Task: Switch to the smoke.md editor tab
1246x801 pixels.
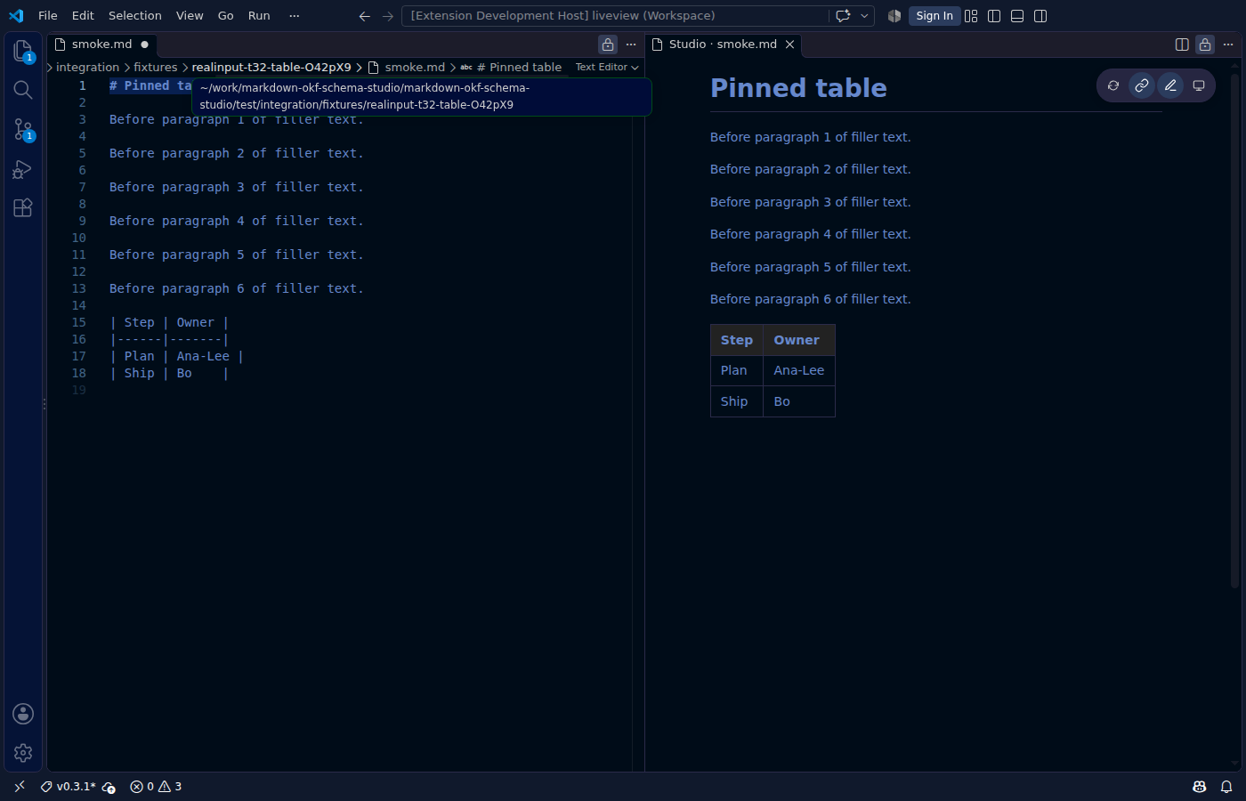Action: [x=101, y=44]
